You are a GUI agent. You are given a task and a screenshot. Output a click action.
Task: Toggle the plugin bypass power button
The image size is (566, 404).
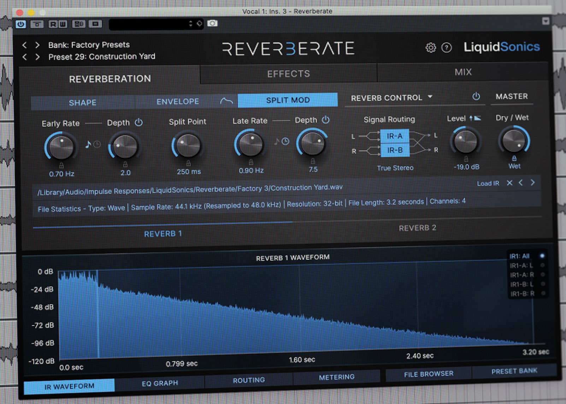pos(21,24)
